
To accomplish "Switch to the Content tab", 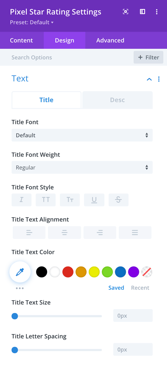I will 21,40.
